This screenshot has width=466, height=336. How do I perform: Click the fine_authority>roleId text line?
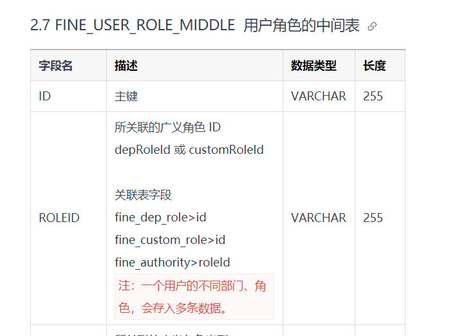coord(172,263)
